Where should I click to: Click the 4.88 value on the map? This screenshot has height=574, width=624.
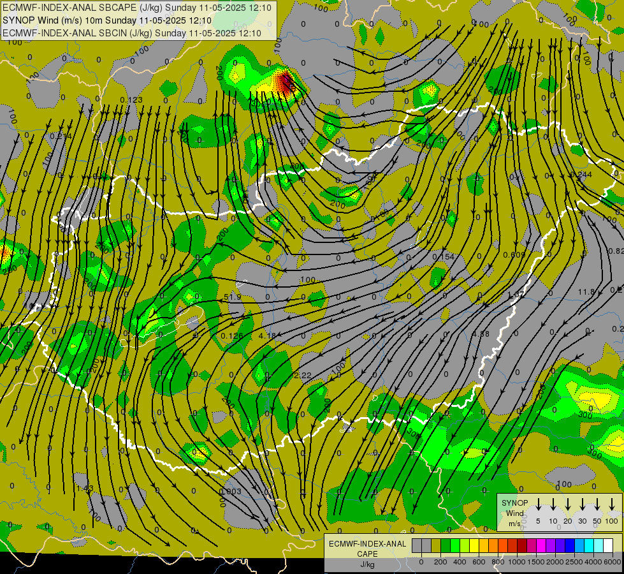coord(481,334)
